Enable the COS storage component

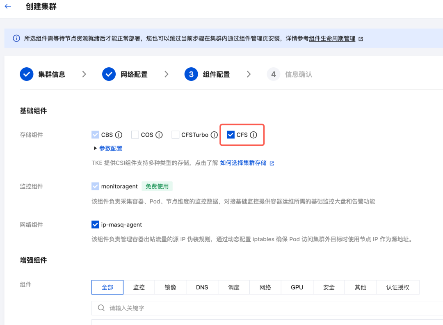click(x=135, y=135)
